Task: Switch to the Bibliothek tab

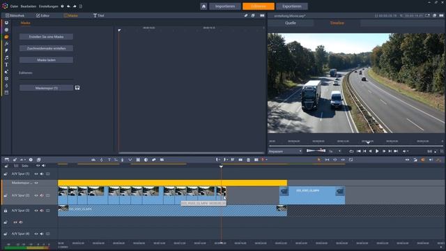Action: pyautogui.click(x=15, y=15)
